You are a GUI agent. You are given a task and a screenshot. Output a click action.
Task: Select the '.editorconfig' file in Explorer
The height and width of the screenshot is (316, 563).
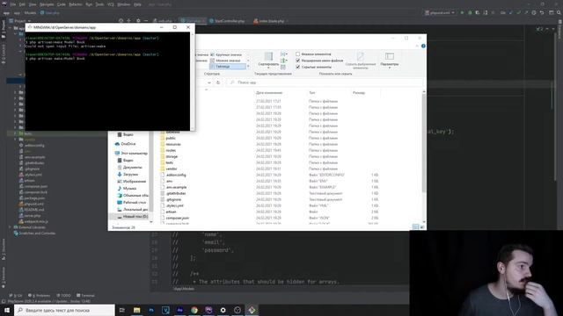[x=173, y=175]
